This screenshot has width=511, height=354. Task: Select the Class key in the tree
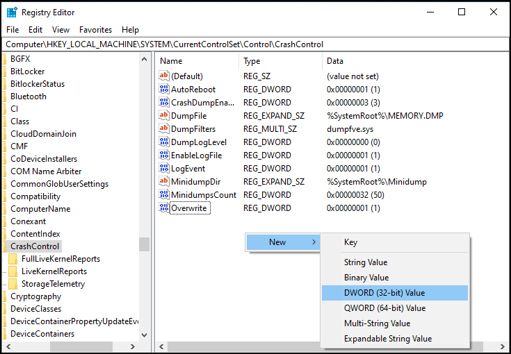[x=20, y=121]
